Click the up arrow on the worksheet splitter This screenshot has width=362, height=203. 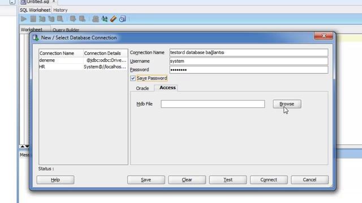(x=23, y=147)
